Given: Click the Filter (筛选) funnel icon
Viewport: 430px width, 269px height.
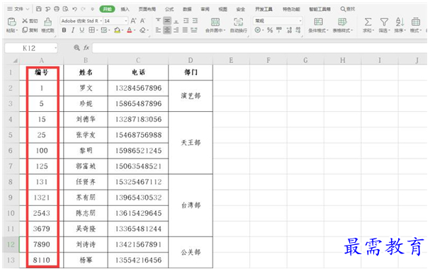Looking at the screenshot, I should tap(384, 22).
